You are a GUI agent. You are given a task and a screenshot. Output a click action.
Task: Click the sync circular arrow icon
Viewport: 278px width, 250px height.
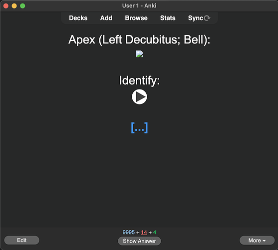(x=207, y=18)
